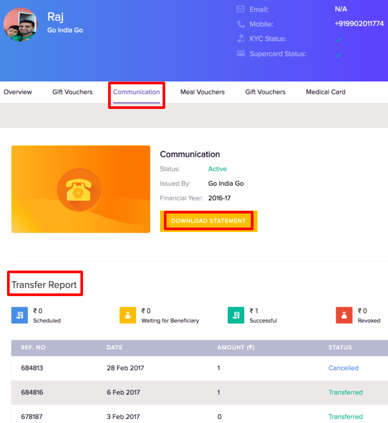This screenshot has width=388, height=423.
Task: Click amount 0 in the 678187 row
Action: coord(219,416)
